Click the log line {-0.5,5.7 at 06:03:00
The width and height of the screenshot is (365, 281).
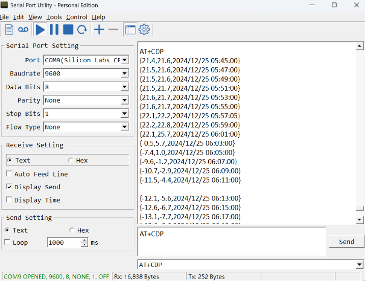[187, 143]
